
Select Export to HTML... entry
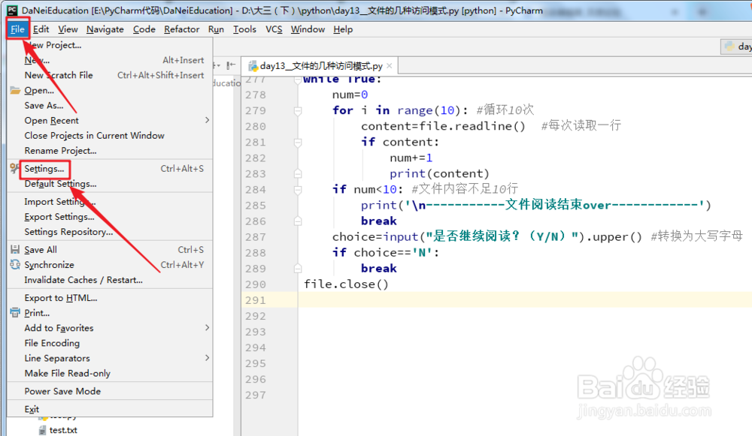[x=110, y=298]
